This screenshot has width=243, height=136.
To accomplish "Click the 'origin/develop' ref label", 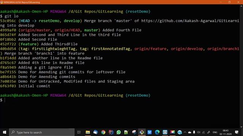I will [x=187, y=49].
